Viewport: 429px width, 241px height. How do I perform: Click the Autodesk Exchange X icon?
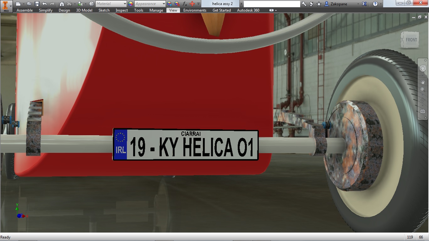click(364, 4)
